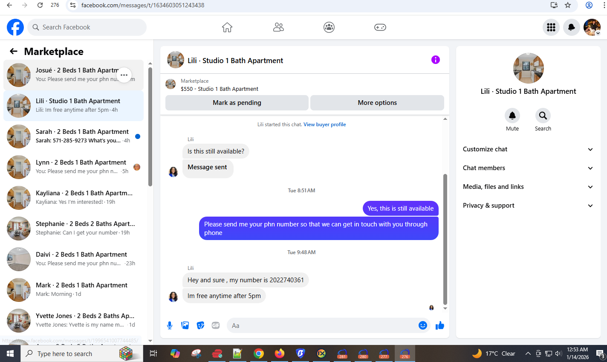Click the Facebook logo
The height and width of the screenshot is (362, 607).
(x=15, y=27)
